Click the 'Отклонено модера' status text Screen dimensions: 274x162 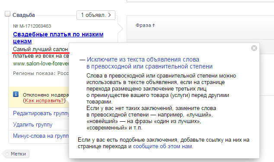pos(46,95)
